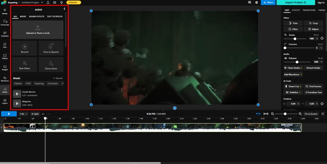This screenshot has width=327, height=164.
Task: Click the Trim video button
Action: (x=293, y=23)
